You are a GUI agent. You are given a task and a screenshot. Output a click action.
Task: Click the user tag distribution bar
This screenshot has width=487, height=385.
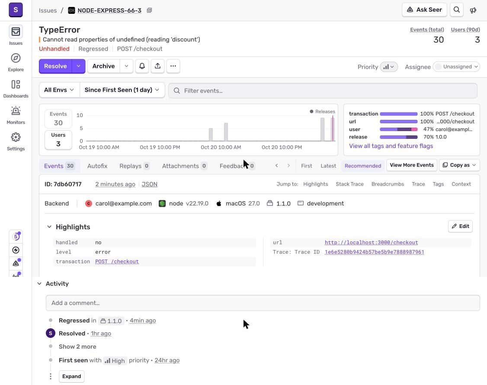click(x=398, y=129)
